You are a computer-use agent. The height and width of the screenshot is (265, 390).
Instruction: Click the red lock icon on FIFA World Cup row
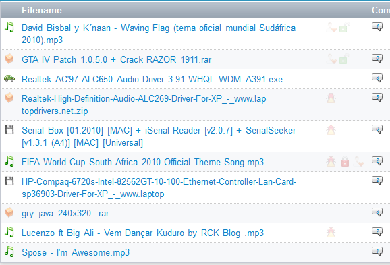[345, 161]
